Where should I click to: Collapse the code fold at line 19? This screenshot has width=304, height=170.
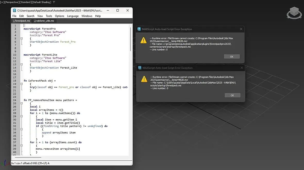click(22, 84)
